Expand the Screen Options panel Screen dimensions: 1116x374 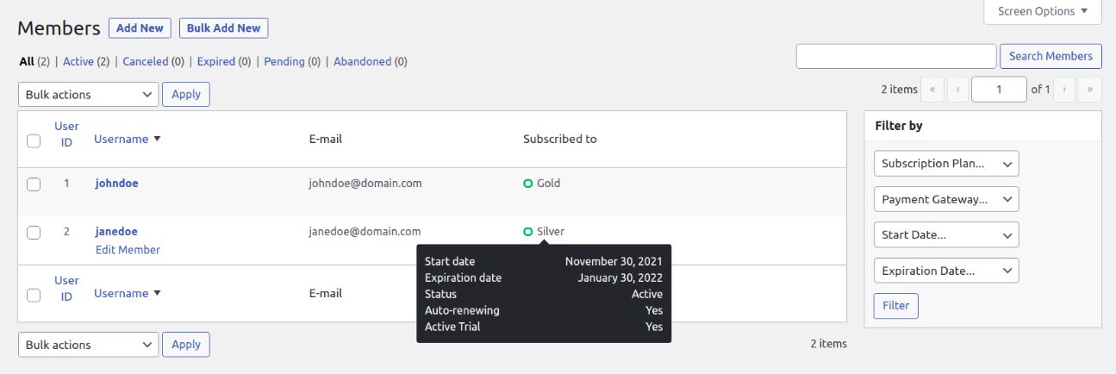(1043, 11)
